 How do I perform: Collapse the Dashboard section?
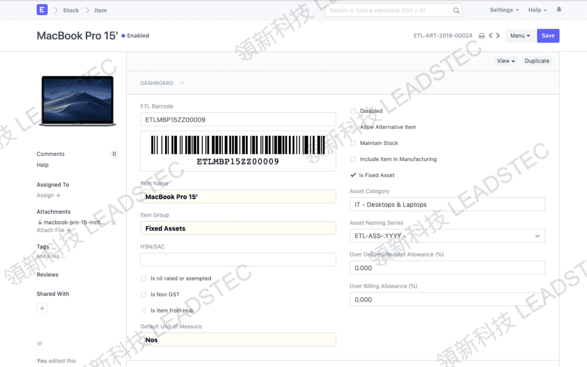pyautogui.click(x=182, y=83)
